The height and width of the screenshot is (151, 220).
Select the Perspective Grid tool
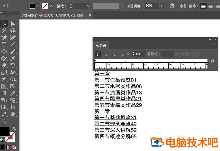point(4,86)
